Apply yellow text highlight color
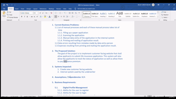This screenshot has width=176, height=99. point(45,16)
